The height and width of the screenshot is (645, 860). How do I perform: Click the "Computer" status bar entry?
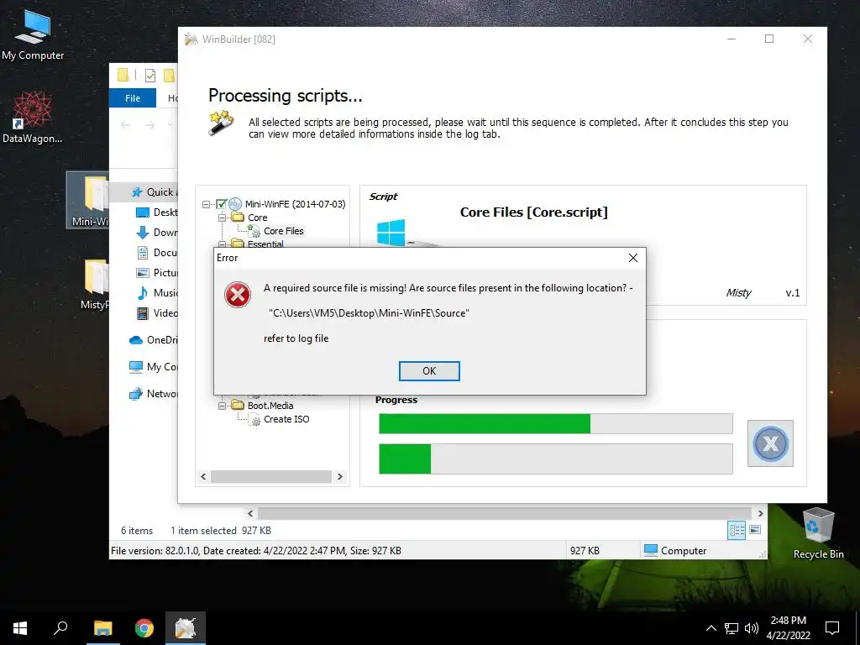[675, 551]
